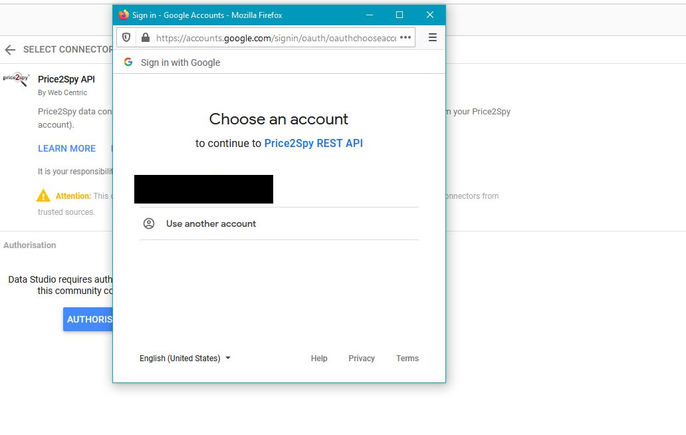Viewport: 686px width, 435px height.
Task: Click the Choose an account heading
Action: pos(279,119)
